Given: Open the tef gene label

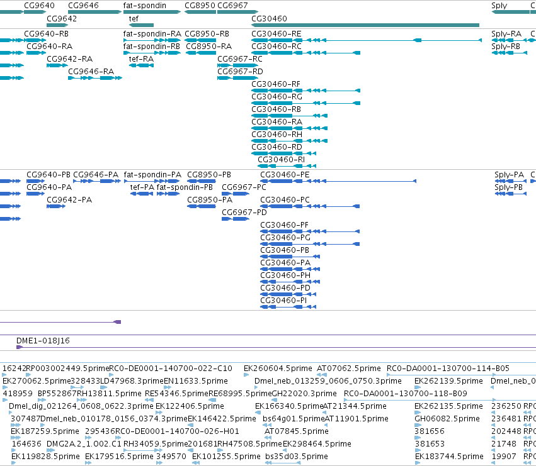Looking at the screenshot, I should 134,18.
